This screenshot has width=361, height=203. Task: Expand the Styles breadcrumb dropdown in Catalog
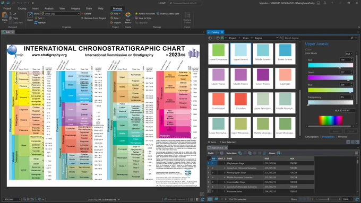coord(252,38)
